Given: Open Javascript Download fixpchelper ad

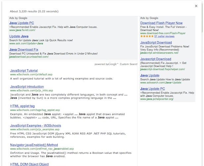Looking at the screenshot, I should [x=156, y=59].
